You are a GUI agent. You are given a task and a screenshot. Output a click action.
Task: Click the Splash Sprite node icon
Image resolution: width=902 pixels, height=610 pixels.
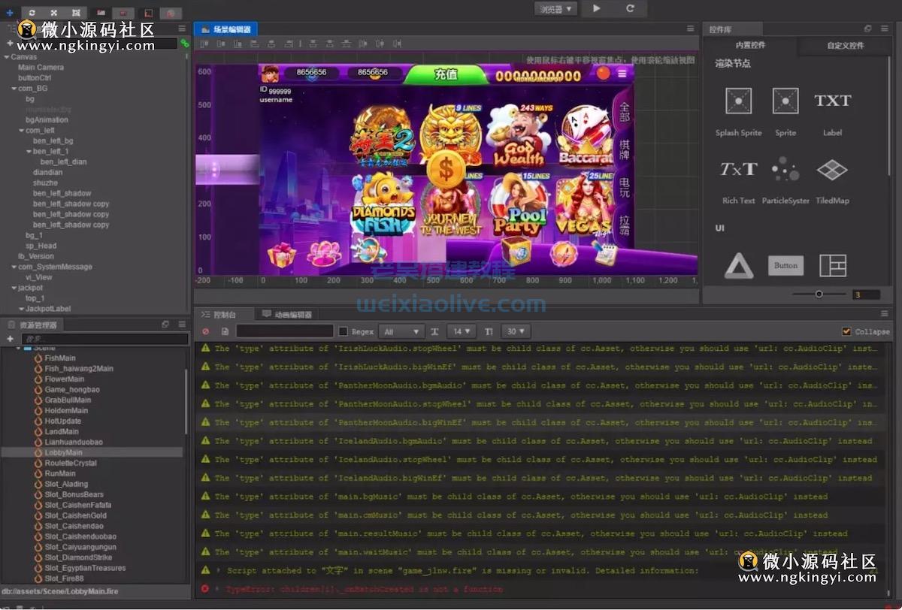pos(738,101)
